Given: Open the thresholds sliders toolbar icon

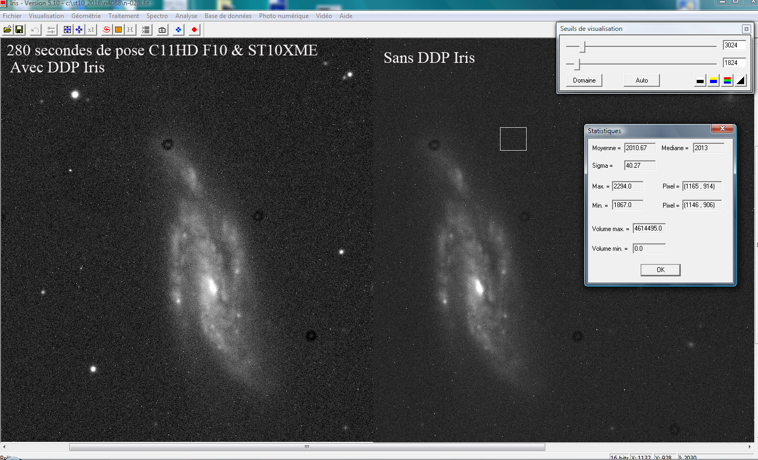Looking at the screenshot, I should 51,30.
